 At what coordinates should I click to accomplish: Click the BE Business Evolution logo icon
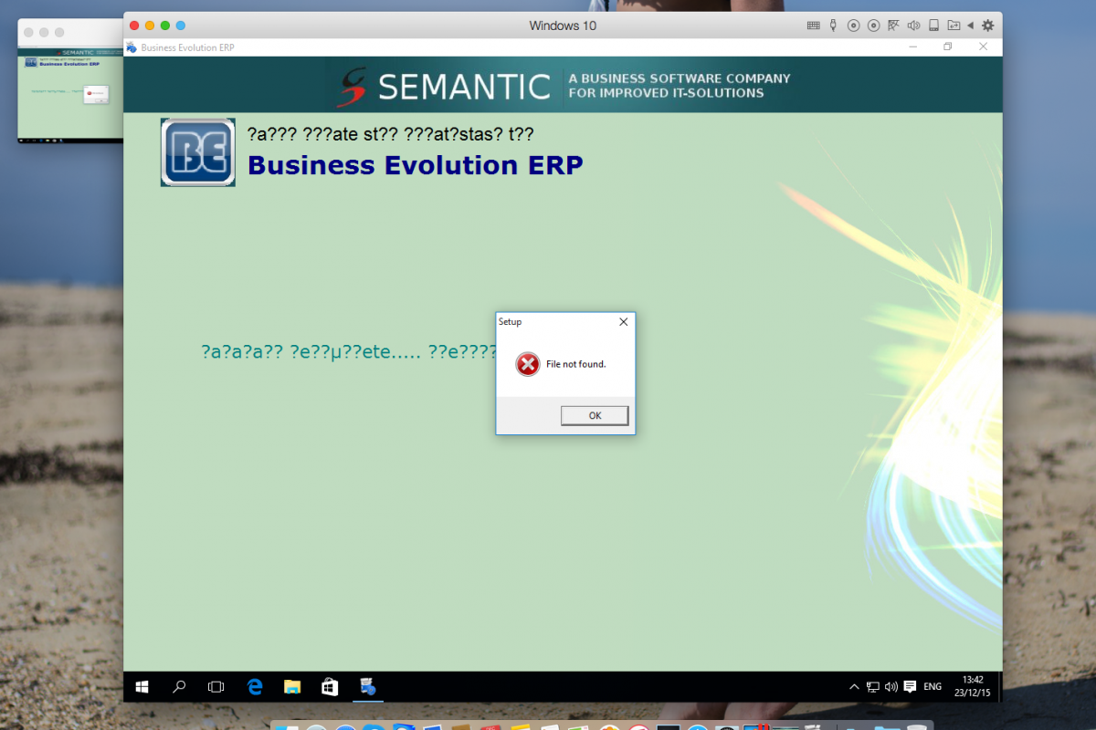tap(198, 152)
